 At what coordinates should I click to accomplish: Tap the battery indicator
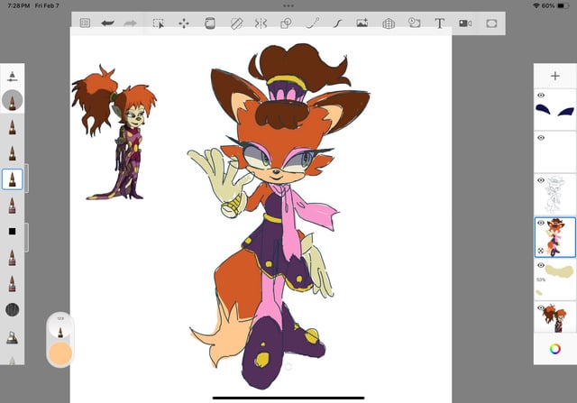pos(563,6)
